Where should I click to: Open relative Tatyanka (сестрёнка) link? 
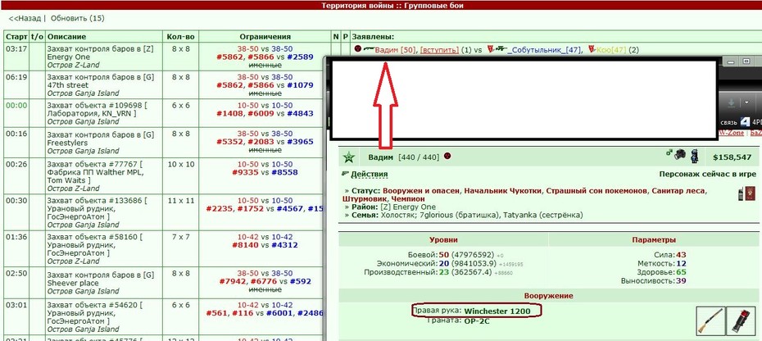point(543,215)
